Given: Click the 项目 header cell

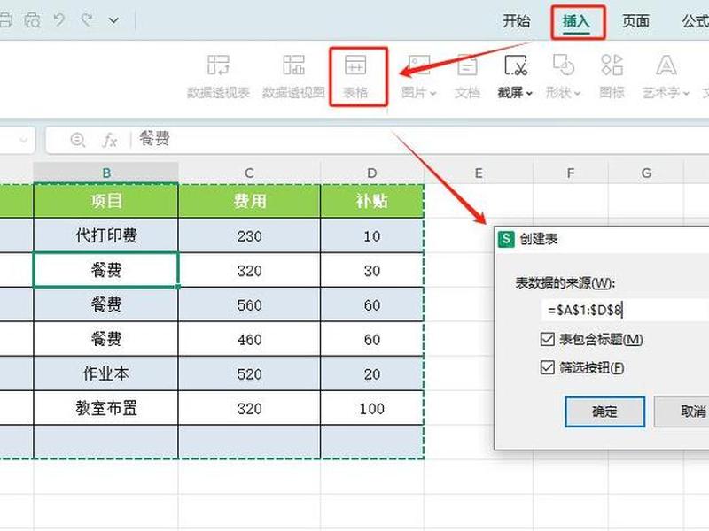Looking at the screenshot, I should [106, 201].
